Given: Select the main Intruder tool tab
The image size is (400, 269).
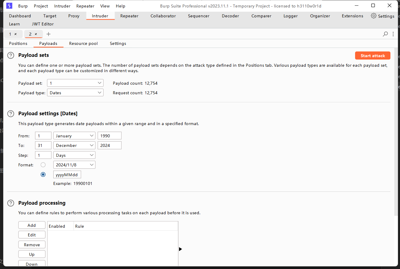Looking at the screenshot, I should 100,16.
